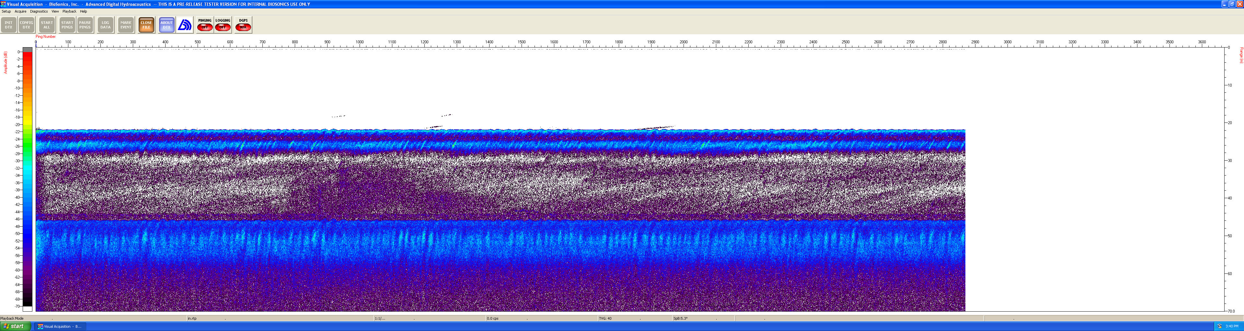Viewport: 1244px width, 331px height.
Task: Click the CONFIG DTX toolbar button
Action: (x=27, y=25)
